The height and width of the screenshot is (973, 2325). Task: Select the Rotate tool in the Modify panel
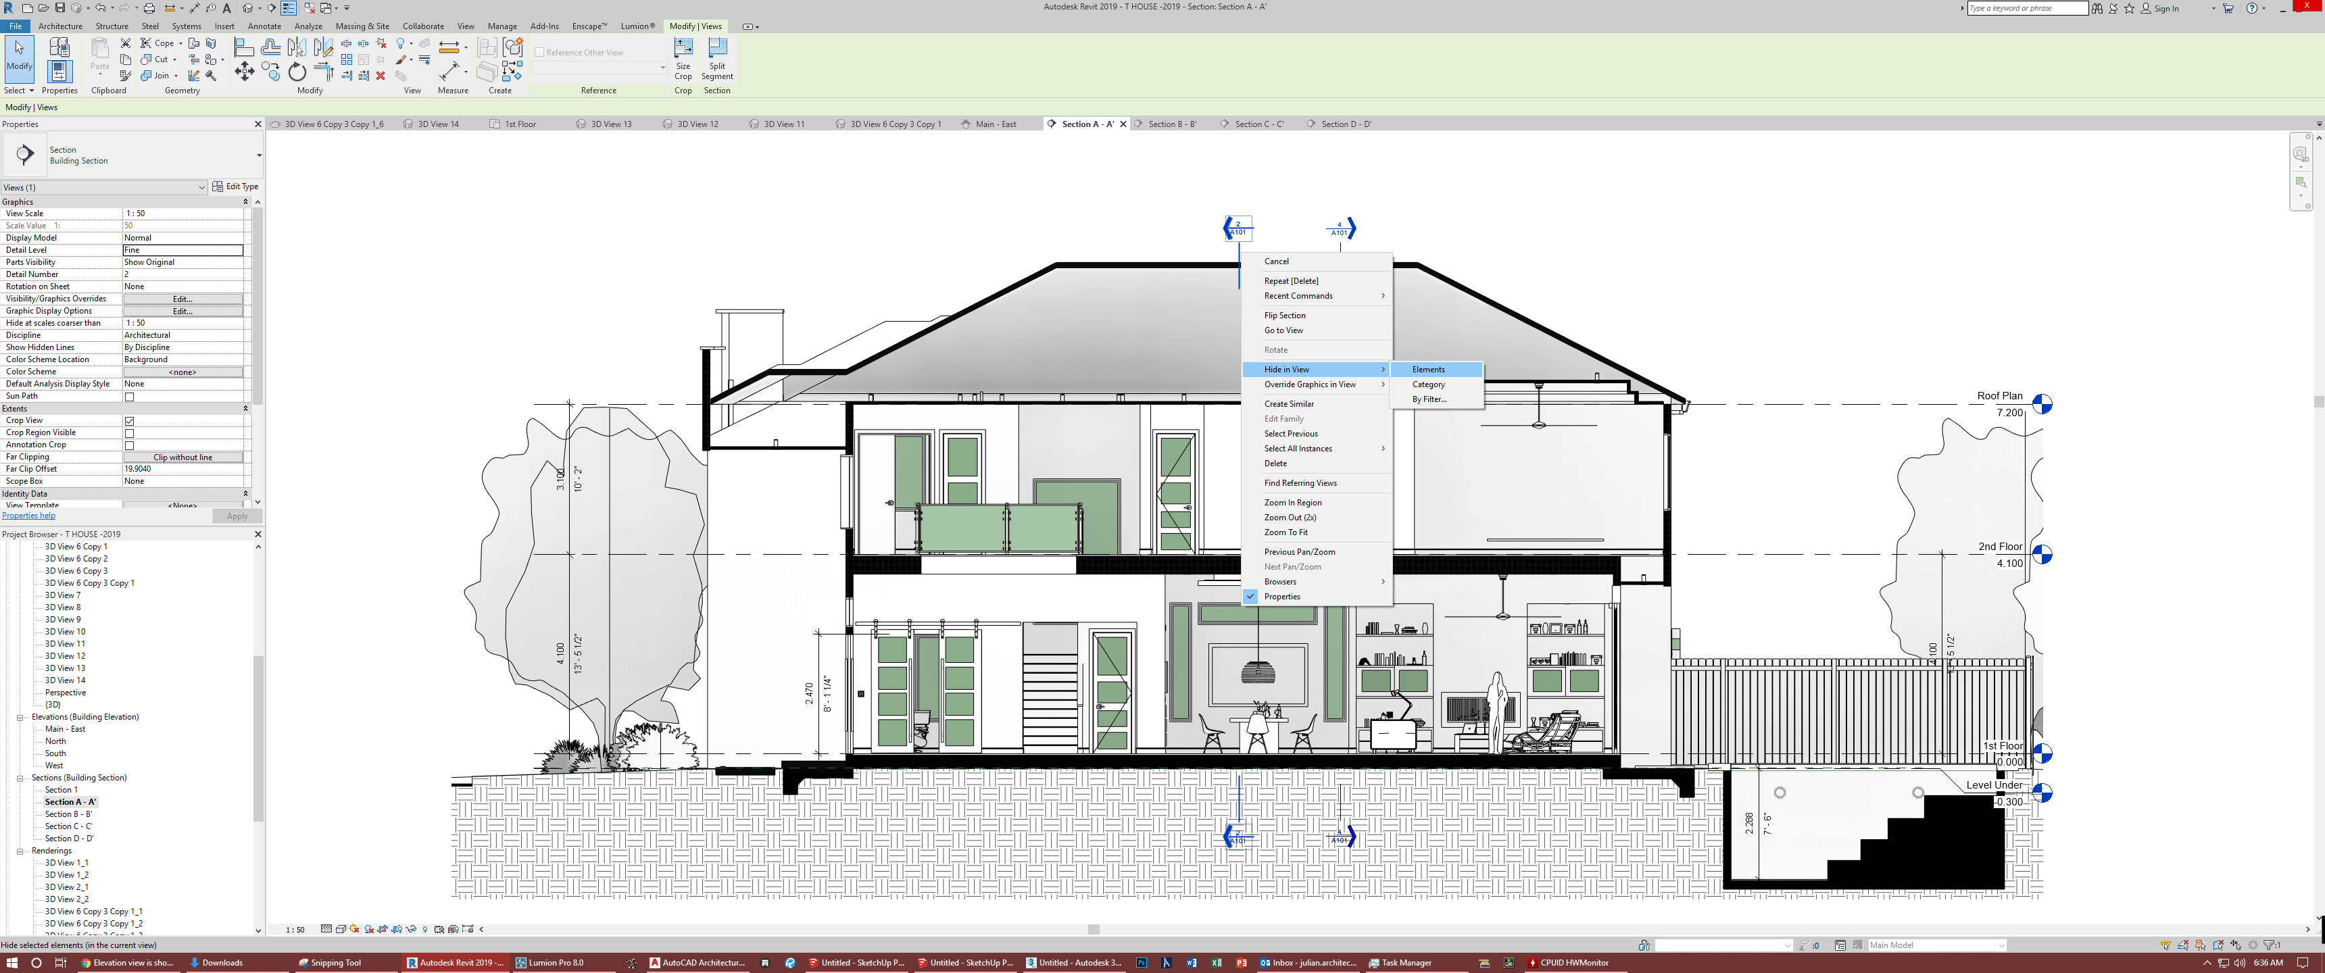click(297, 72)
